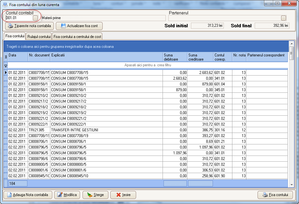Exit the window with Iesire
Image resolution: width=299 pixels, height=204 pixels.
coord(123,195)
